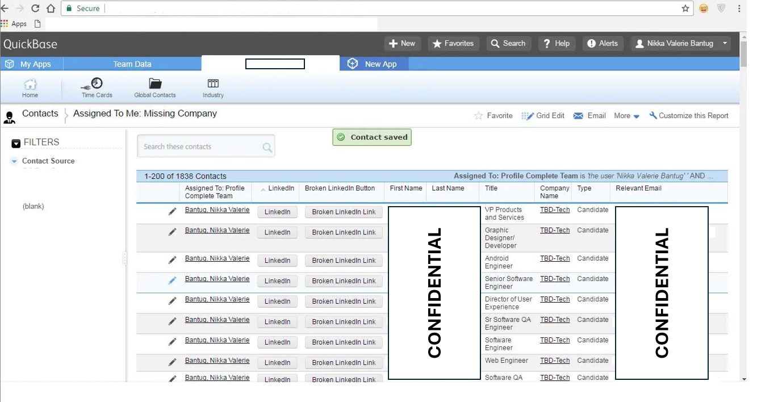Click the shield extension icon
Screen dimensions: 757x402
(x=721, y=9)
